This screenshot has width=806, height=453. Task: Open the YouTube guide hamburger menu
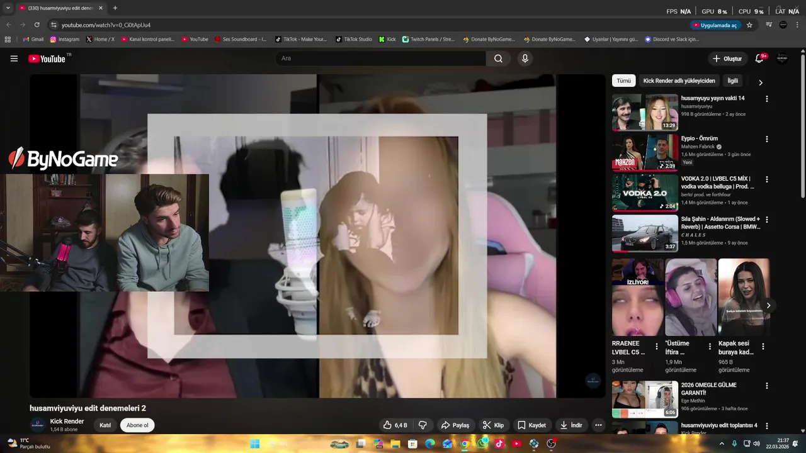click(14, 59)
